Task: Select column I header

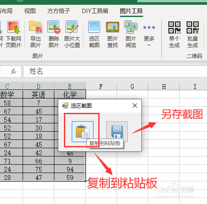Action: (193, 86)
